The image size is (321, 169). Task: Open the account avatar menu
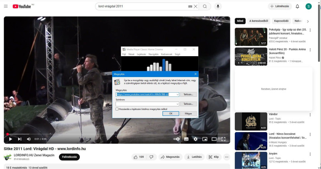309,6
